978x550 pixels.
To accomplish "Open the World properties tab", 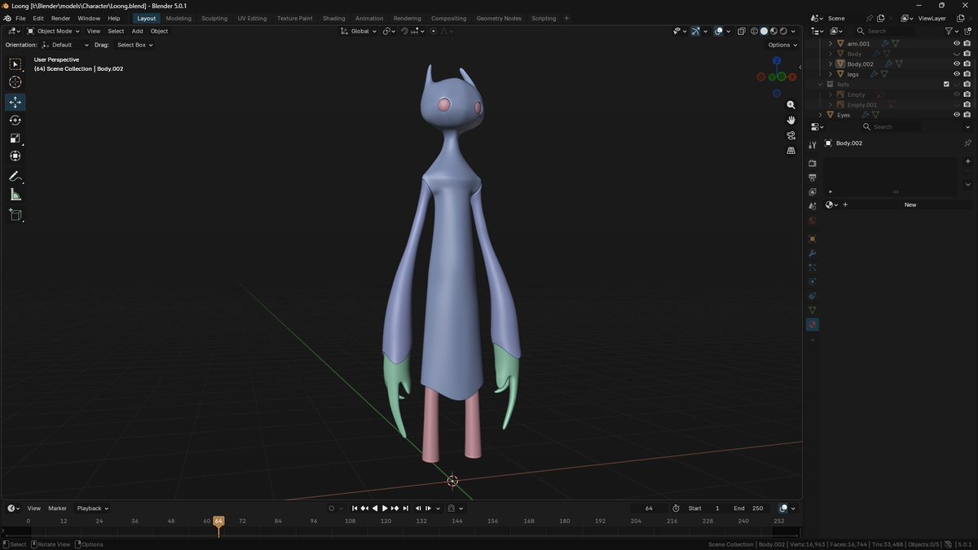I will click(x=812, y=220).
